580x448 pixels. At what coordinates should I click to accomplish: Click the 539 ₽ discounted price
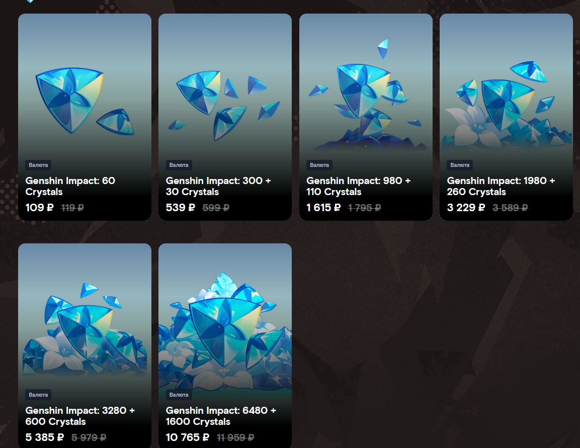(x=181, y=208)
